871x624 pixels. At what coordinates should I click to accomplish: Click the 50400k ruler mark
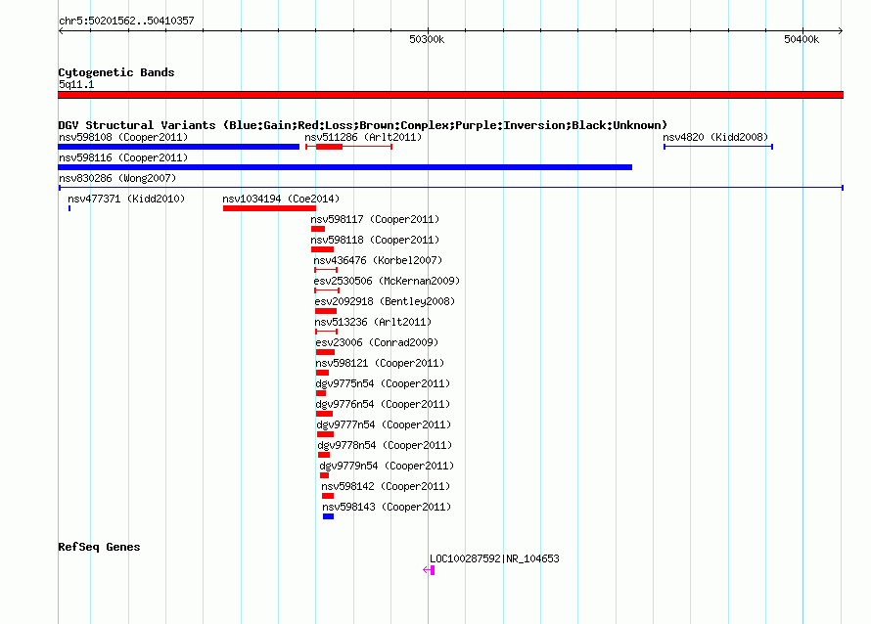tap(802, 39)
